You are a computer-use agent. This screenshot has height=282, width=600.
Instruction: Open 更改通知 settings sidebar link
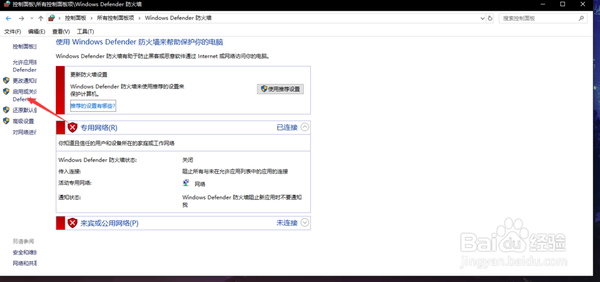tap(25, 81)
